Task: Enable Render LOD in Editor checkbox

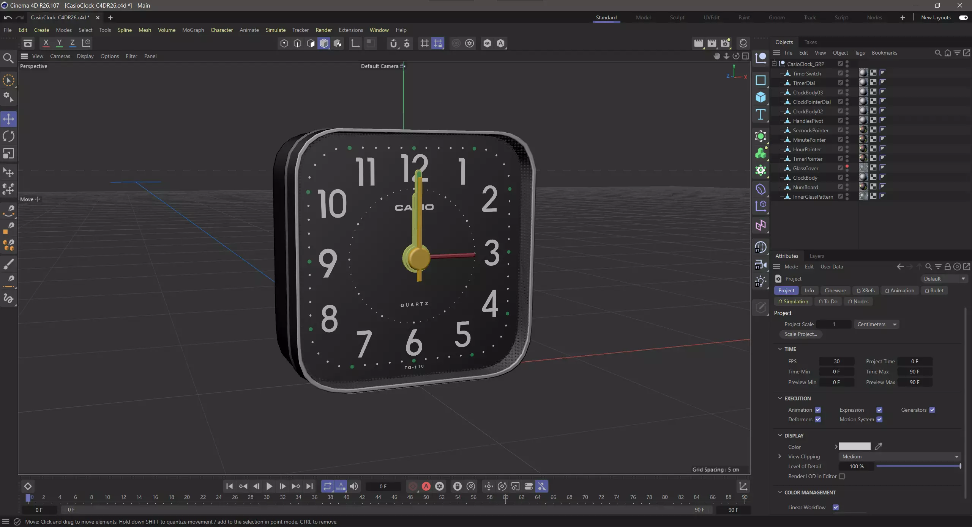Action: 842,477
